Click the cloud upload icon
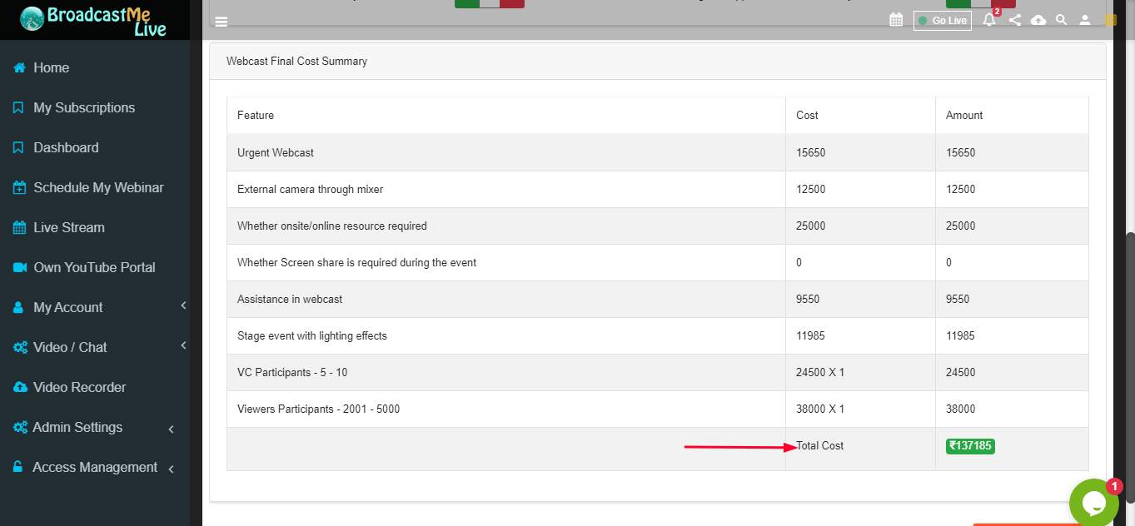 [1038, 20]
